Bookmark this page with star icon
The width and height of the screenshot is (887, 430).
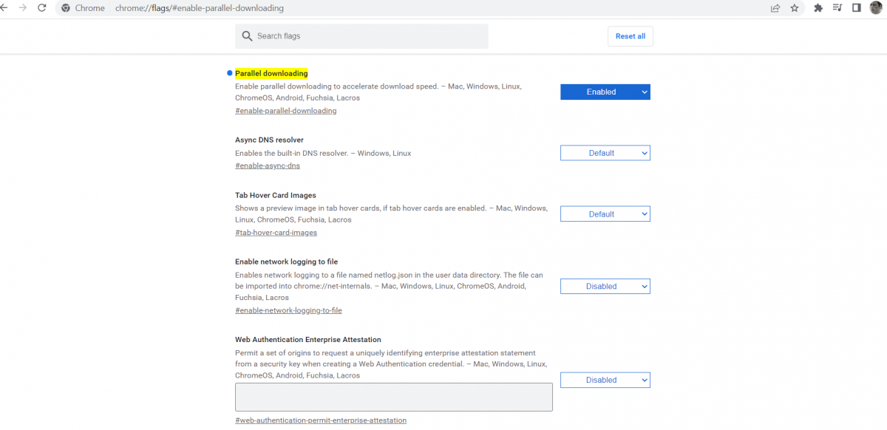coord(795,8)
